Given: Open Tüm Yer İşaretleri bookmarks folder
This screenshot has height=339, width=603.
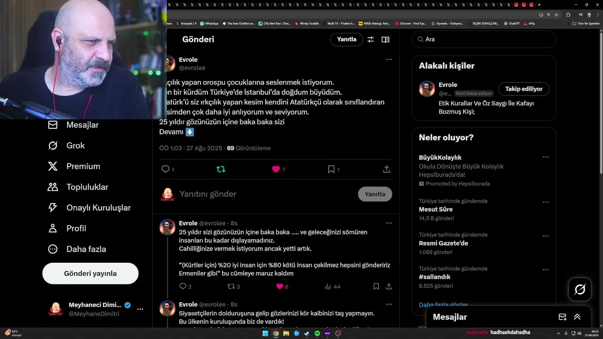Looking at the screenshot, I should [x=586, y=23].
